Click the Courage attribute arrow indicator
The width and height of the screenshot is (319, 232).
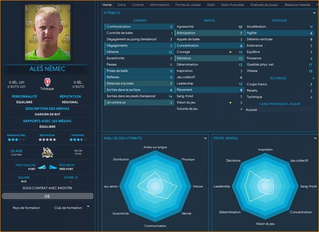(x=230, y=52)
